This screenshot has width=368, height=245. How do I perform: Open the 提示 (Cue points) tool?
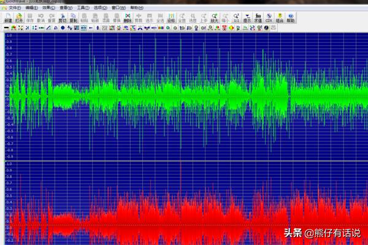(x=247, y=17)
